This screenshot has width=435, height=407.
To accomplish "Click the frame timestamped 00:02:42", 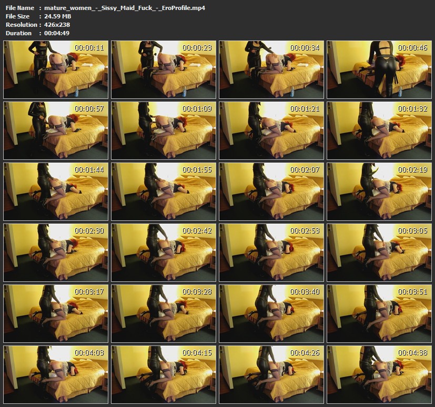I will point(164,252).
